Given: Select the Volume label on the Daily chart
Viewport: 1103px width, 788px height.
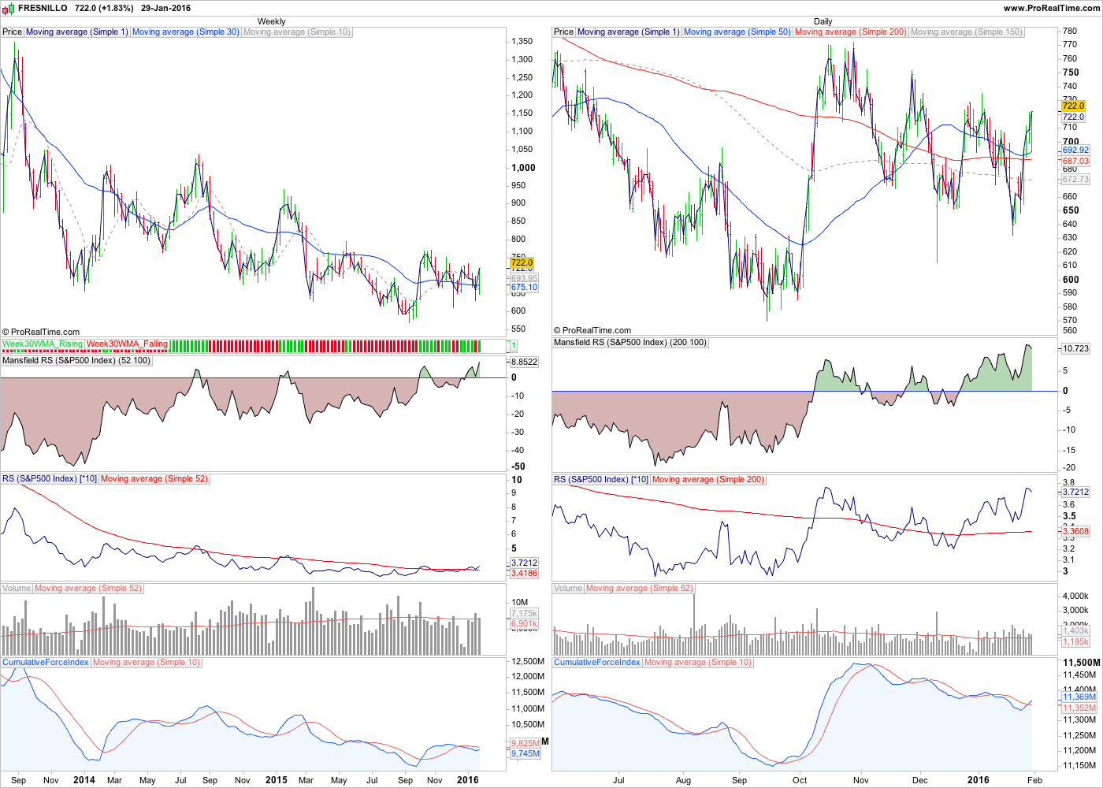Looking at the screenshot, I should pyautogui.click(x=568, y=589).
